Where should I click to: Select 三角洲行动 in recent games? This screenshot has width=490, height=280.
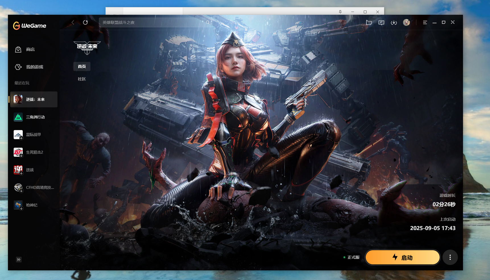coord(34,117)
